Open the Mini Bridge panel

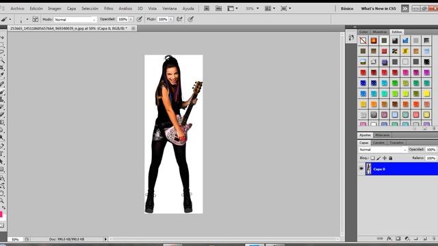218,9
